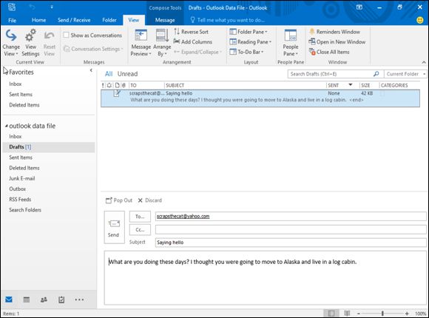Open the Quick Access Toolbar customize dropdown

(52, 7)
